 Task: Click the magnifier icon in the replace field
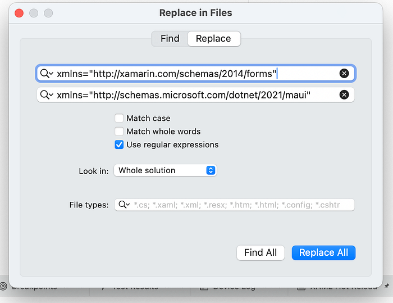pyautogui.click(x=46, y=95)
